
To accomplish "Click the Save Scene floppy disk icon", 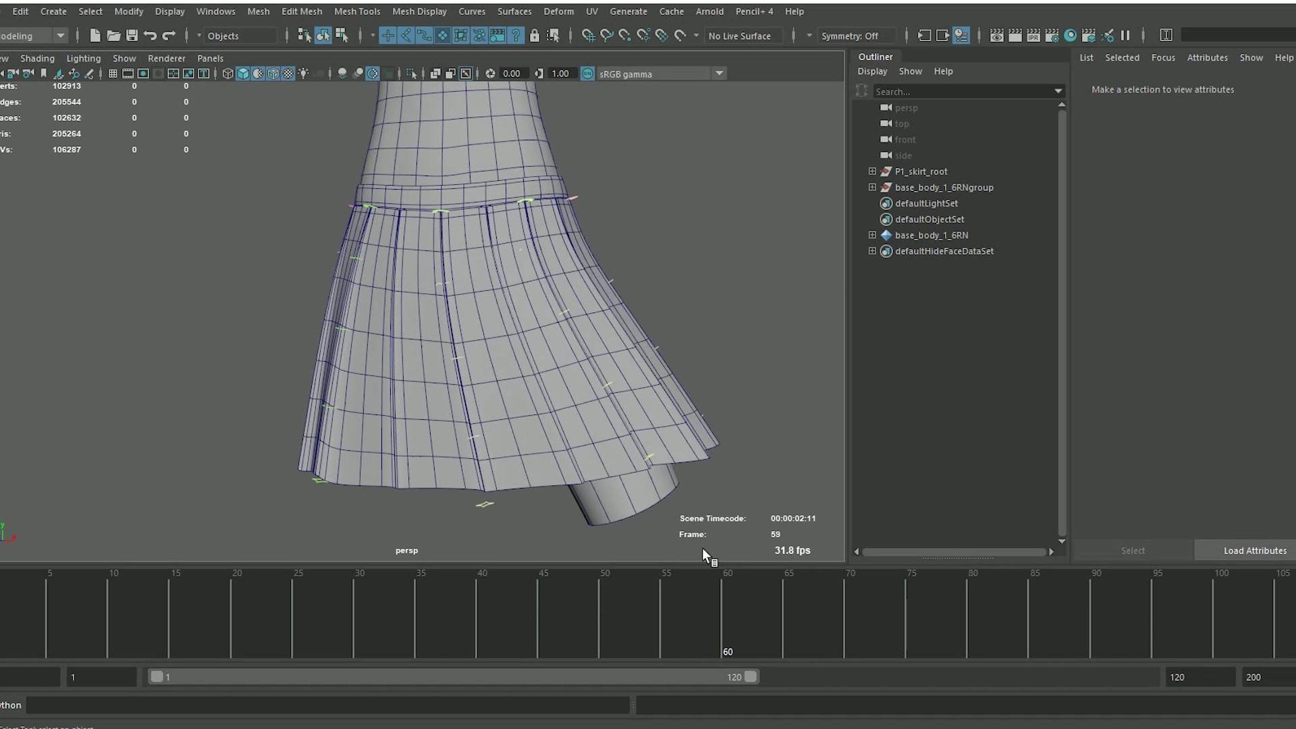I will click(132, 36).
